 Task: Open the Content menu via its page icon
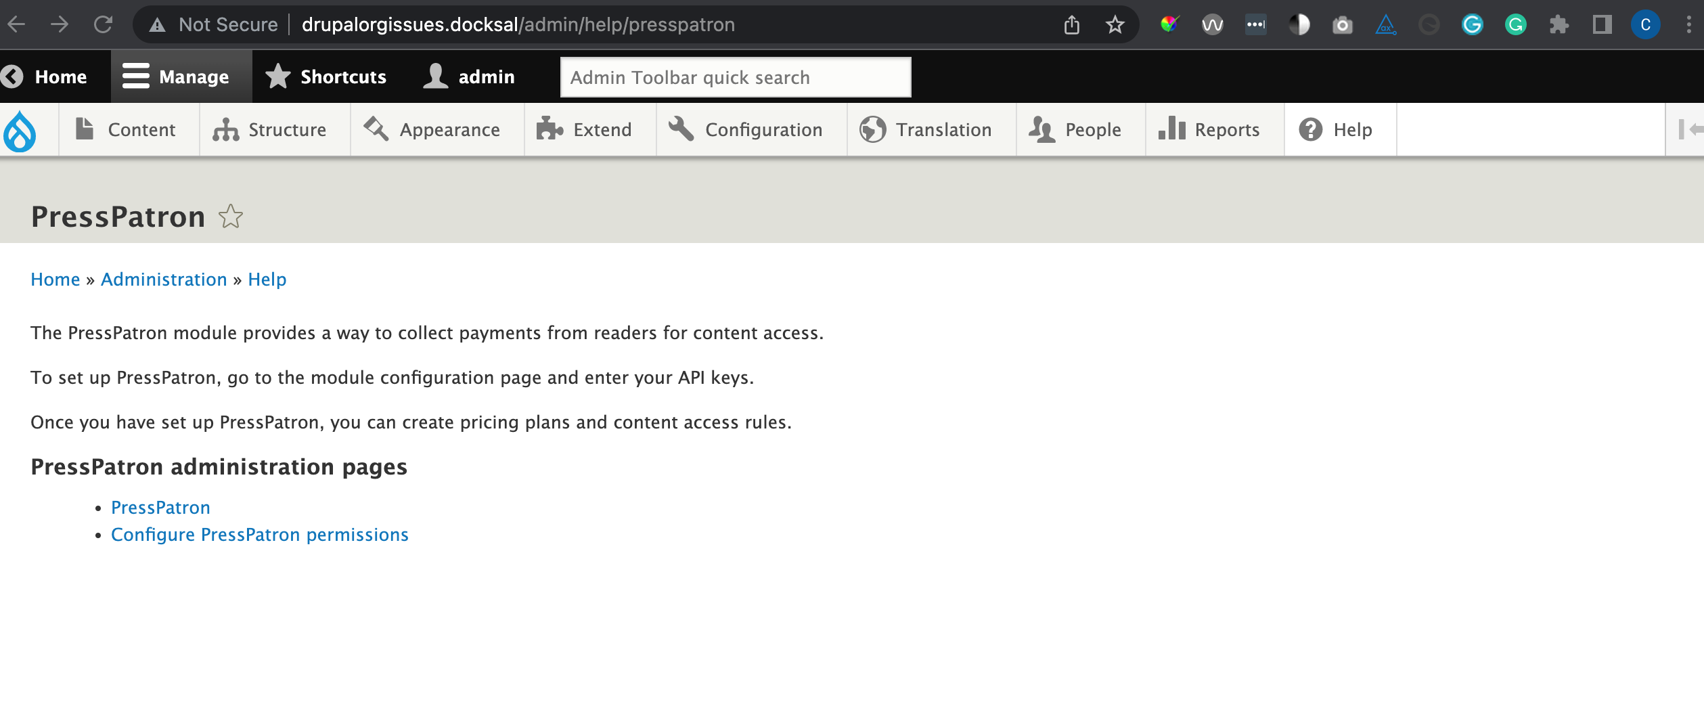coord(86,129)
